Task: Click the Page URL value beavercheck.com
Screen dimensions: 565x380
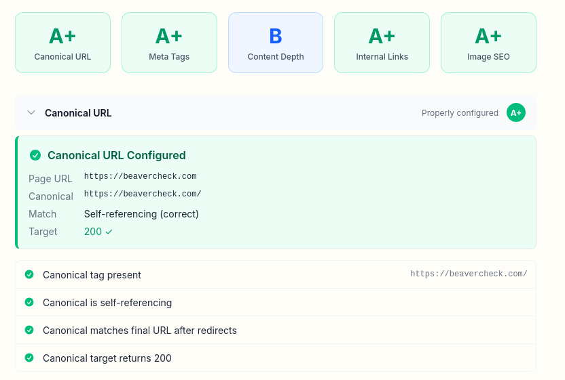Action: (140, 176)
